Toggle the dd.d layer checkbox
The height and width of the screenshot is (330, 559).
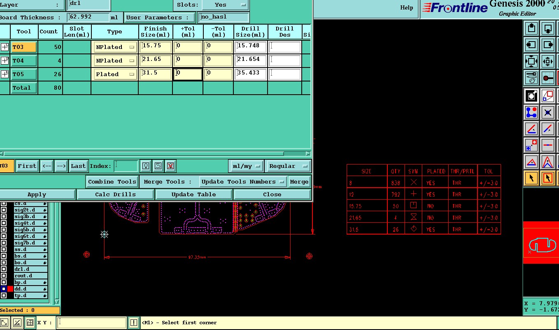4,289
